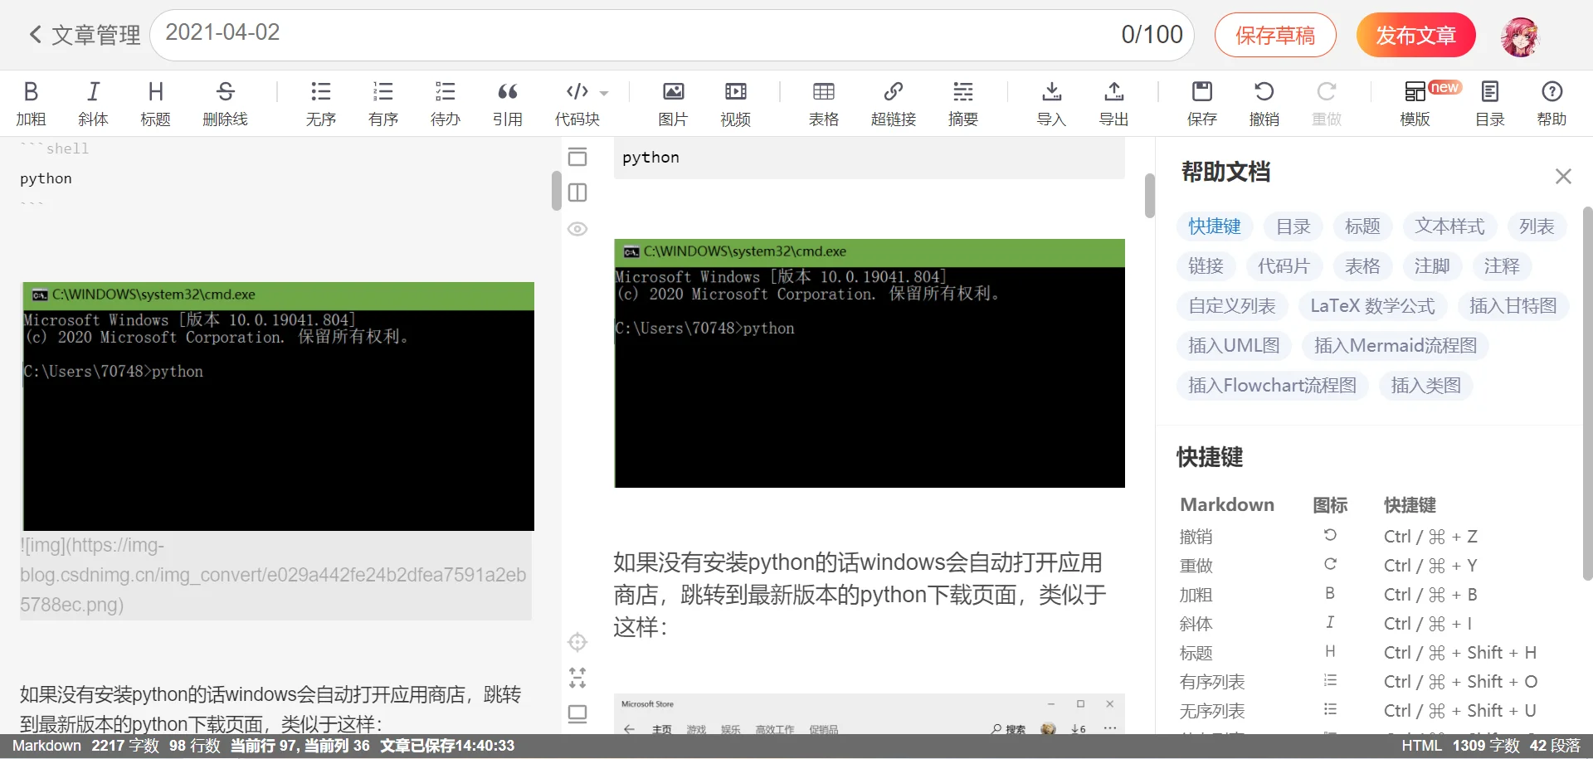The width and height of the screenshot is (1593, 759).
Task: Import file with 导入
Action: (1051, 103)
